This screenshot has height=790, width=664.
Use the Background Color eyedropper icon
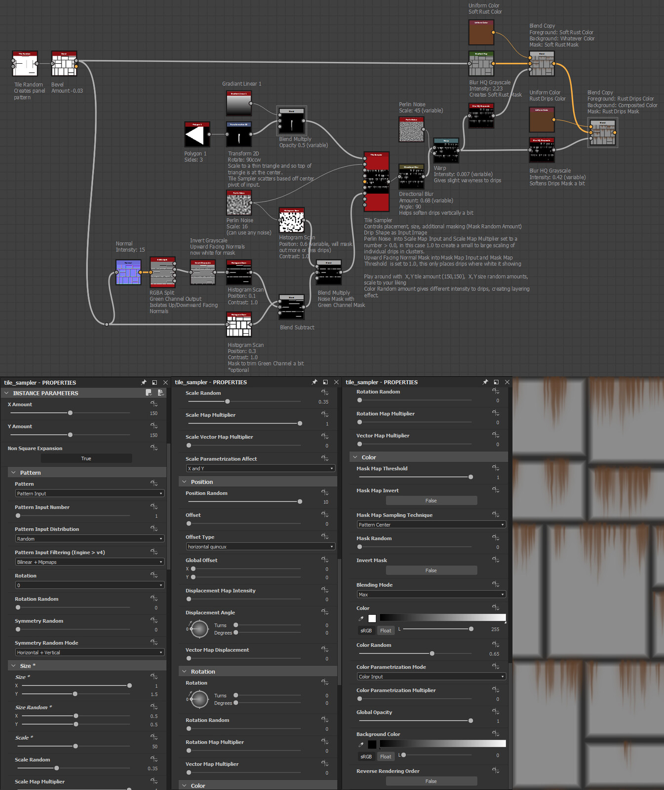point(361,744)
